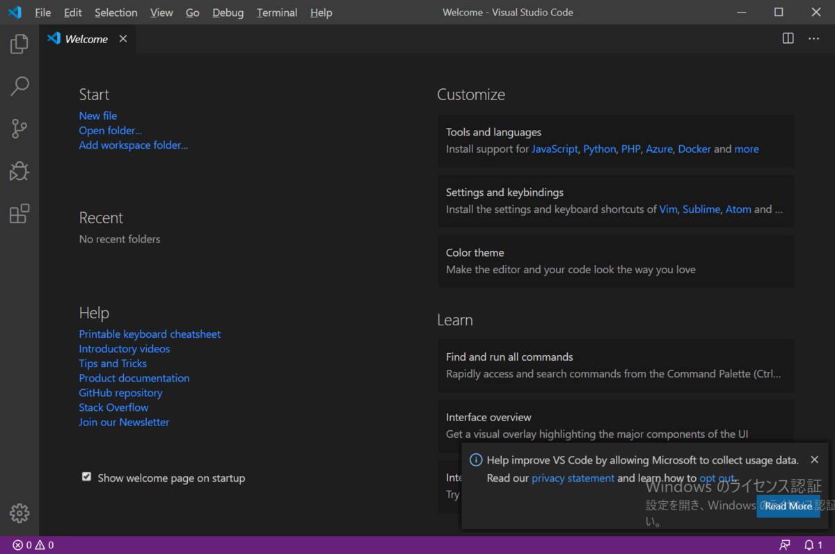
Task: Click Add workspace folder... link
Action: (134, 145)
